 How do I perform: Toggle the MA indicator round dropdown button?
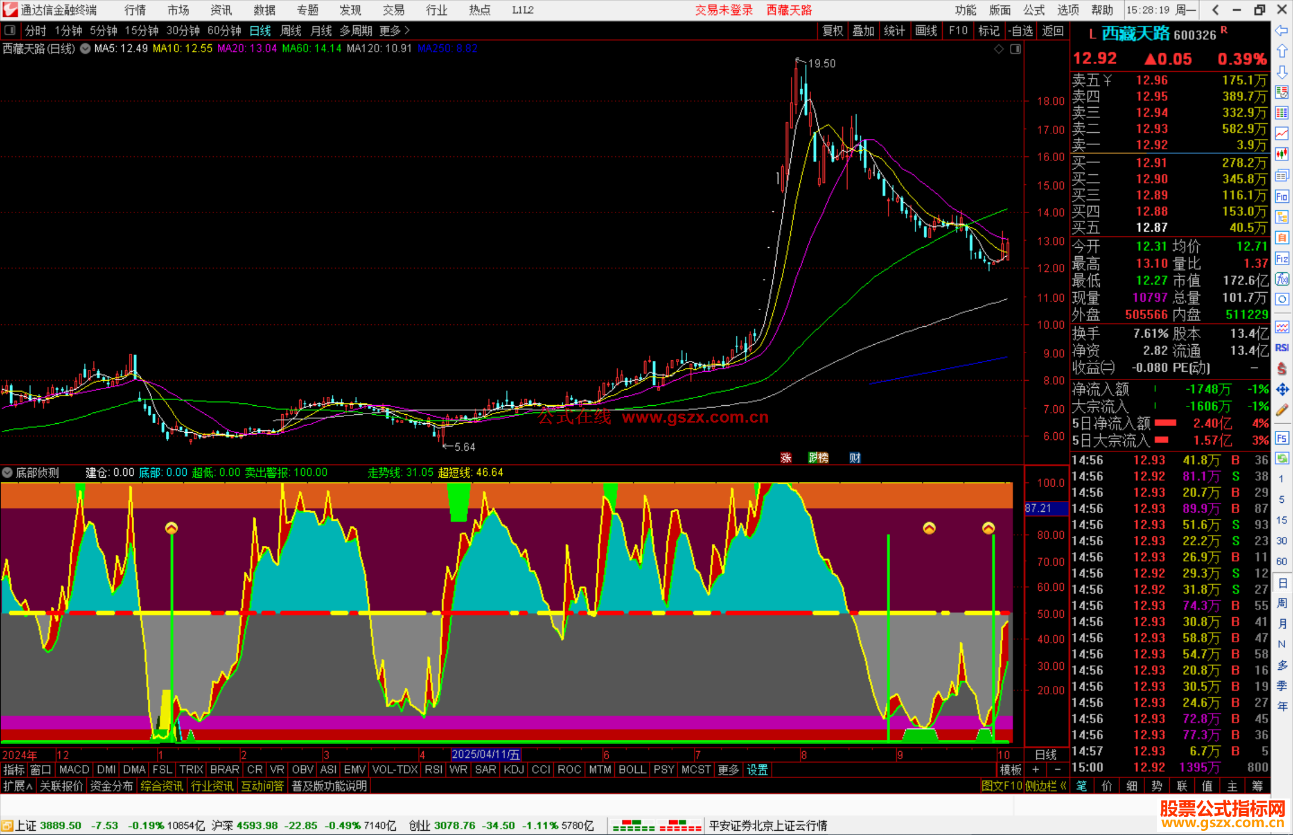point(85,48)
